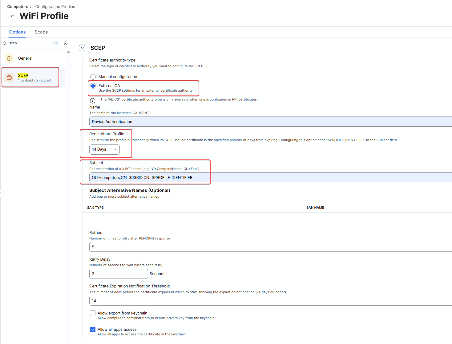
Task: Enable Allow export from keychain
Action: pos(93,313)
